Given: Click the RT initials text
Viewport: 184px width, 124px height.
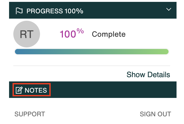Looking at the screenshot, I should [x=27, y=34].
